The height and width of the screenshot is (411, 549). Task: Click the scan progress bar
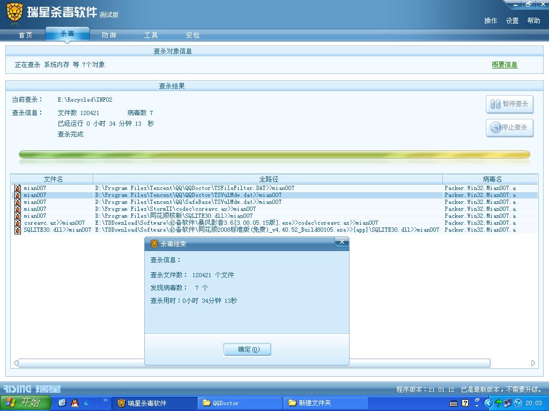274,155
